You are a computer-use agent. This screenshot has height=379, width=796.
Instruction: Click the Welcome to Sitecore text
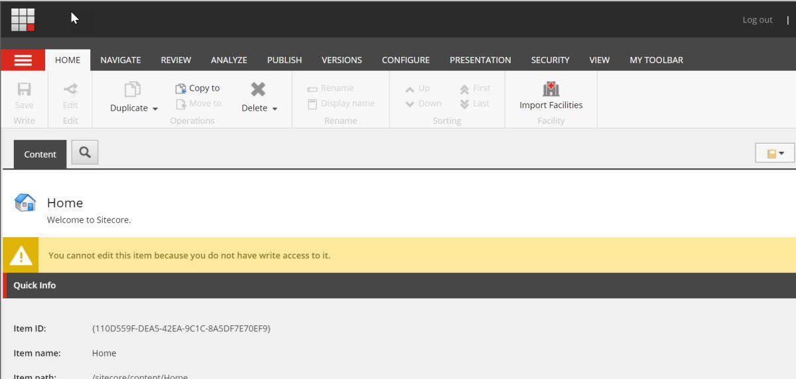click(x=89, y=220)
